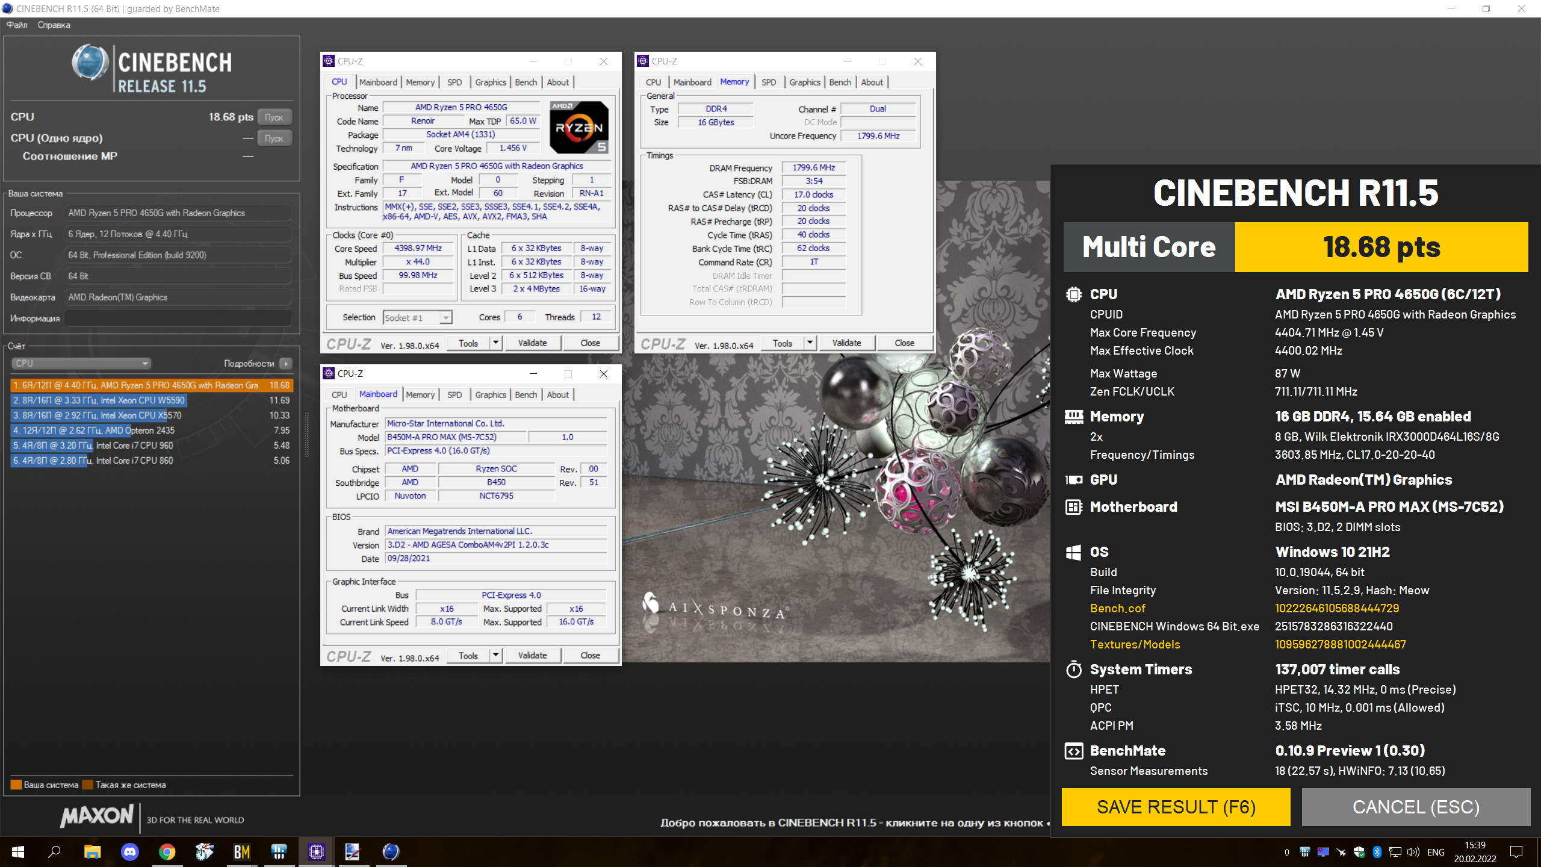Image resolution: width=1541 pixels, height=867 pixels.
Task: Open the CPU score type dropdown
Action: pyautogui.click(x=81, y=364)
